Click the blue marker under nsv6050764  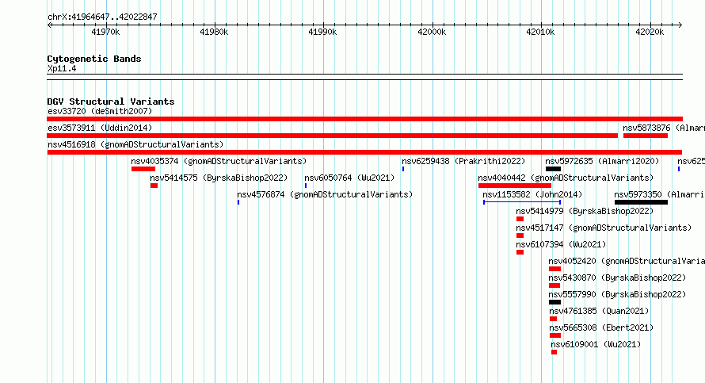(x=306, y=186)
